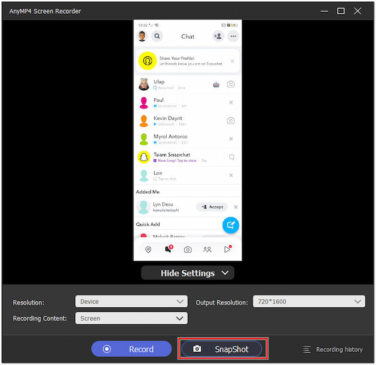Open the friends stories tab icon
This screenshot has width=376, height=365.
click(x=207, y=250)
